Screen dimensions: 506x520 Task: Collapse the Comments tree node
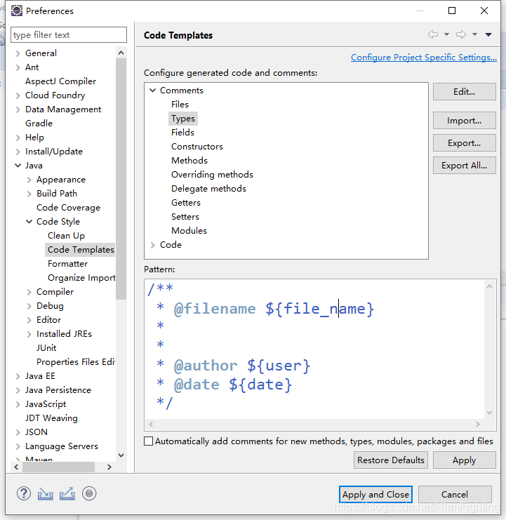(x=152, y=91)
